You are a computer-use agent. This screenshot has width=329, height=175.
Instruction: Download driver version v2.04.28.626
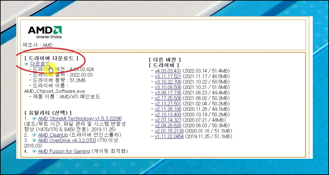(x=168, y=125)
